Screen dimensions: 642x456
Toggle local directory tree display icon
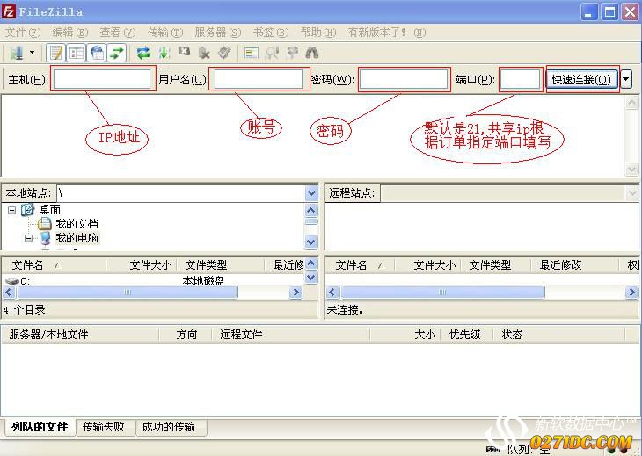77,53
